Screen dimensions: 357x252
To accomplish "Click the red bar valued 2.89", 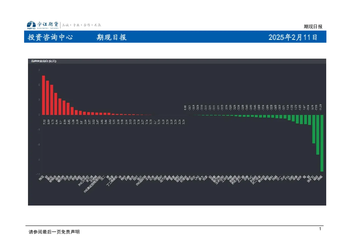I will 64,108.
